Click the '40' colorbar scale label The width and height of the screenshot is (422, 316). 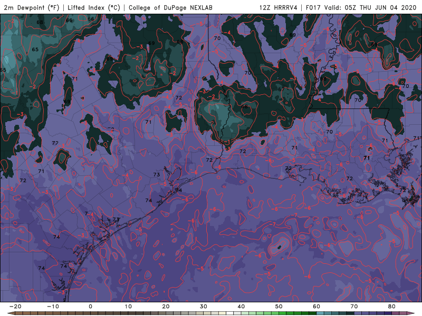click(x=241, y=307)
